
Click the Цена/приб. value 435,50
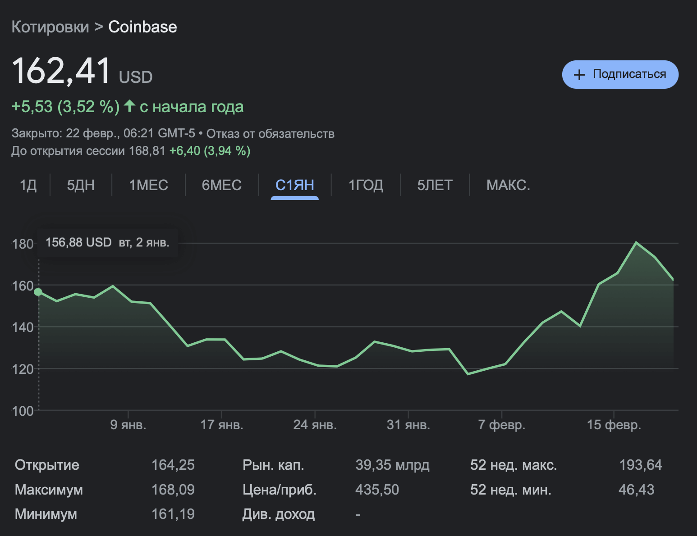(377, 490)
